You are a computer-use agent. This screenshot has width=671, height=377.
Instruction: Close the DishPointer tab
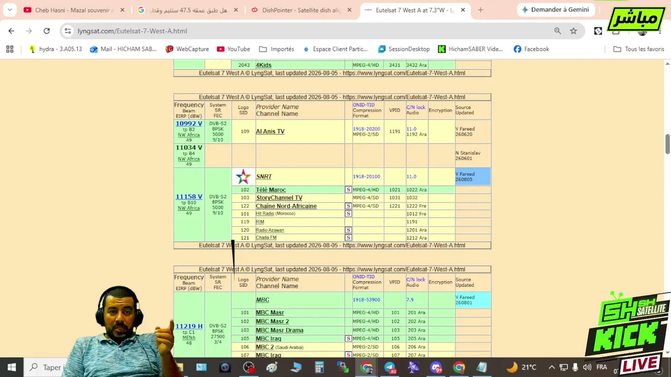pyautogui.click(x=349, y=9)
